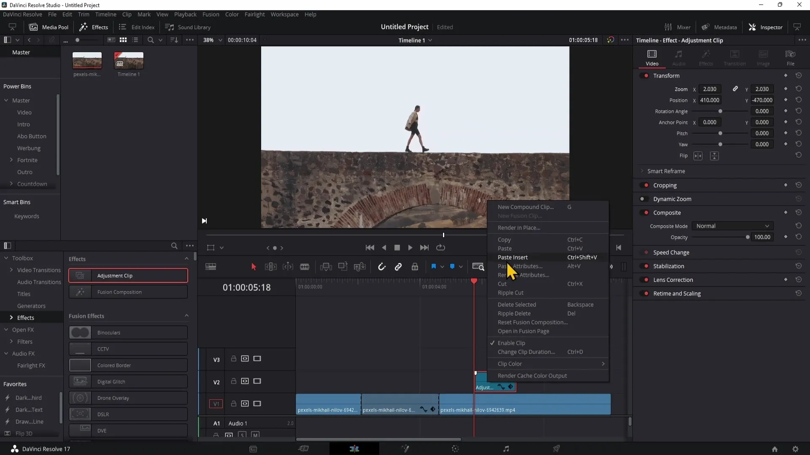Select the Fusion Composition tool icon

80,292
